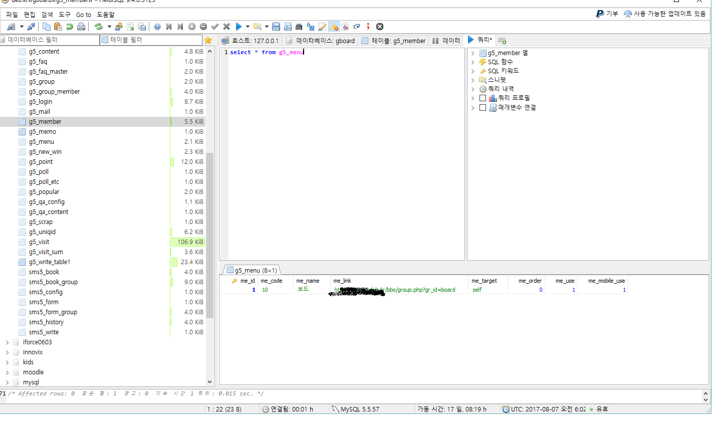Open the 도구 menu
The height and width of the screenshot is (422, 715).
click(65, 15)
